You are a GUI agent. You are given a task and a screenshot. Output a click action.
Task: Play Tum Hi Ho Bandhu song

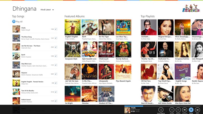click(x=35, y=92)
